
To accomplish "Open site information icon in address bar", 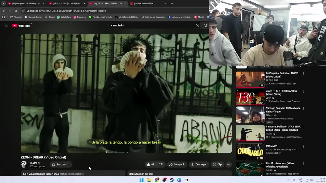I will point(23,11).
